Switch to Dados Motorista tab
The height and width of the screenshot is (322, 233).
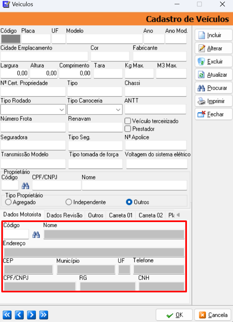[x=22, y=215]
